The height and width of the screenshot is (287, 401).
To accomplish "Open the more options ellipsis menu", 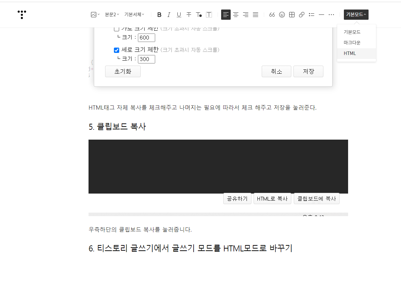I will pos(331,14).
